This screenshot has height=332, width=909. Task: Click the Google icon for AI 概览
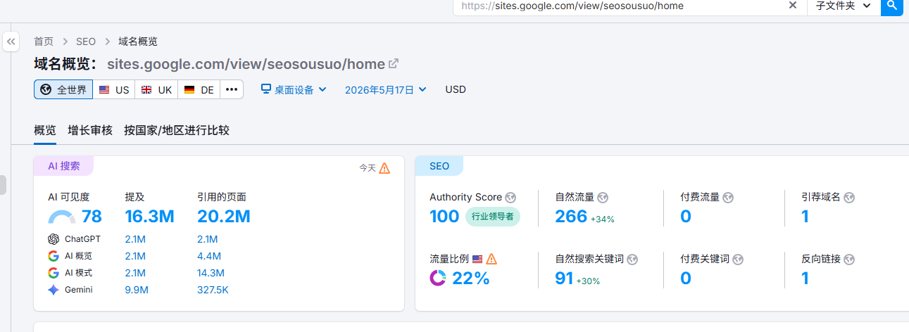pyautogui.click(x=54, y=256)
